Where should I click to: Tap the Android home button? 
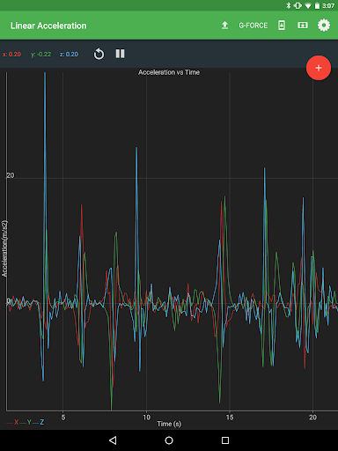(x=169, y=440)
